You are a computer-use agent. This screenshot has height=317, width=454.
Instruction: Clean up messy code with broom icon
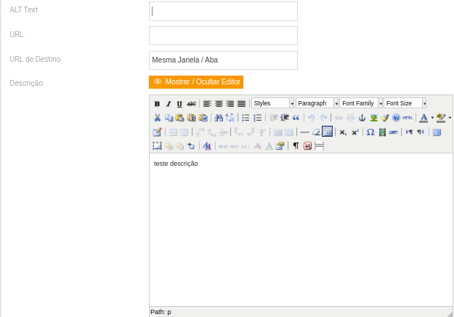click(x=385, y=118)
